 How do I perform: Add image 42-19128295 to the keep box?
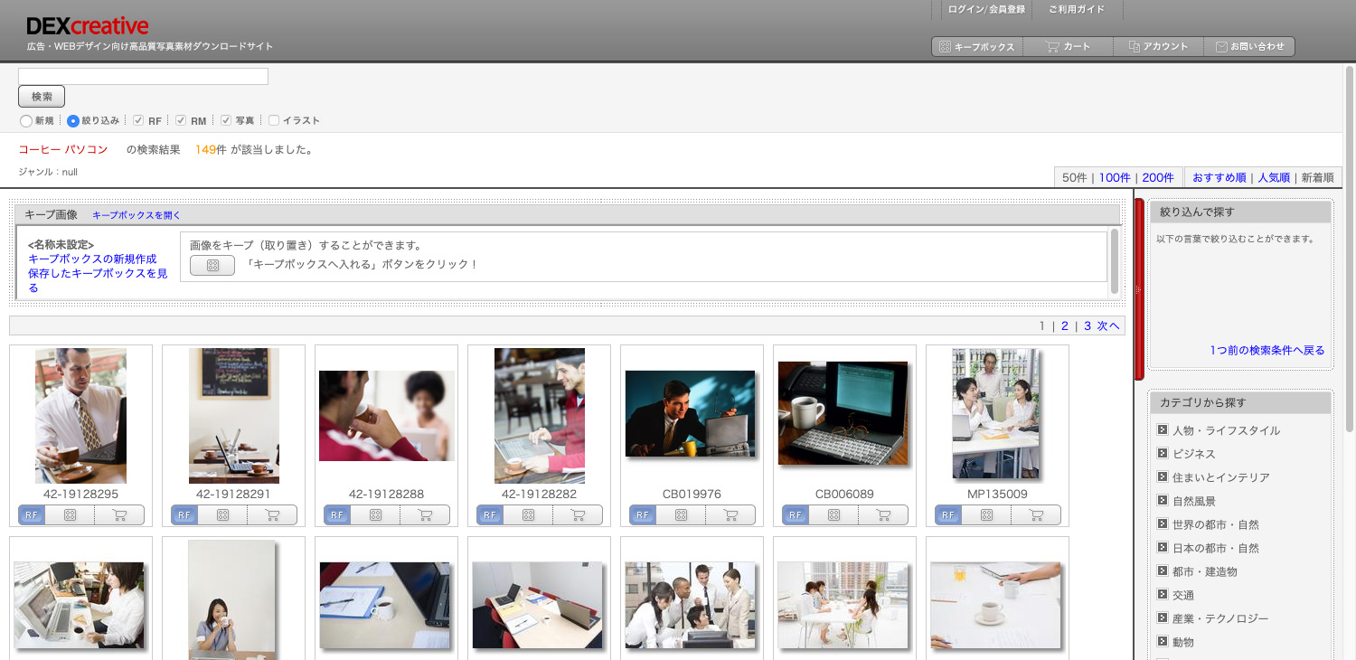pyautogui.click(x=70, y=515)
